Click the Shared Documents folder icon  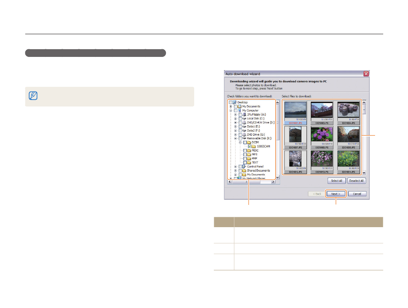click(244, 171)
